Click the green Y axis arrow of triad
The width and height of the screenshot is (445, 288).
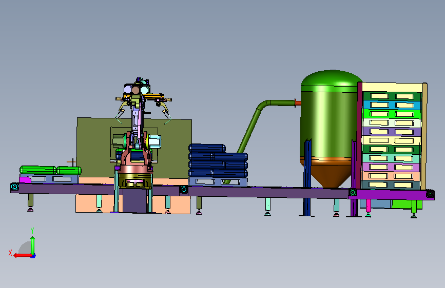click(33, 246)
